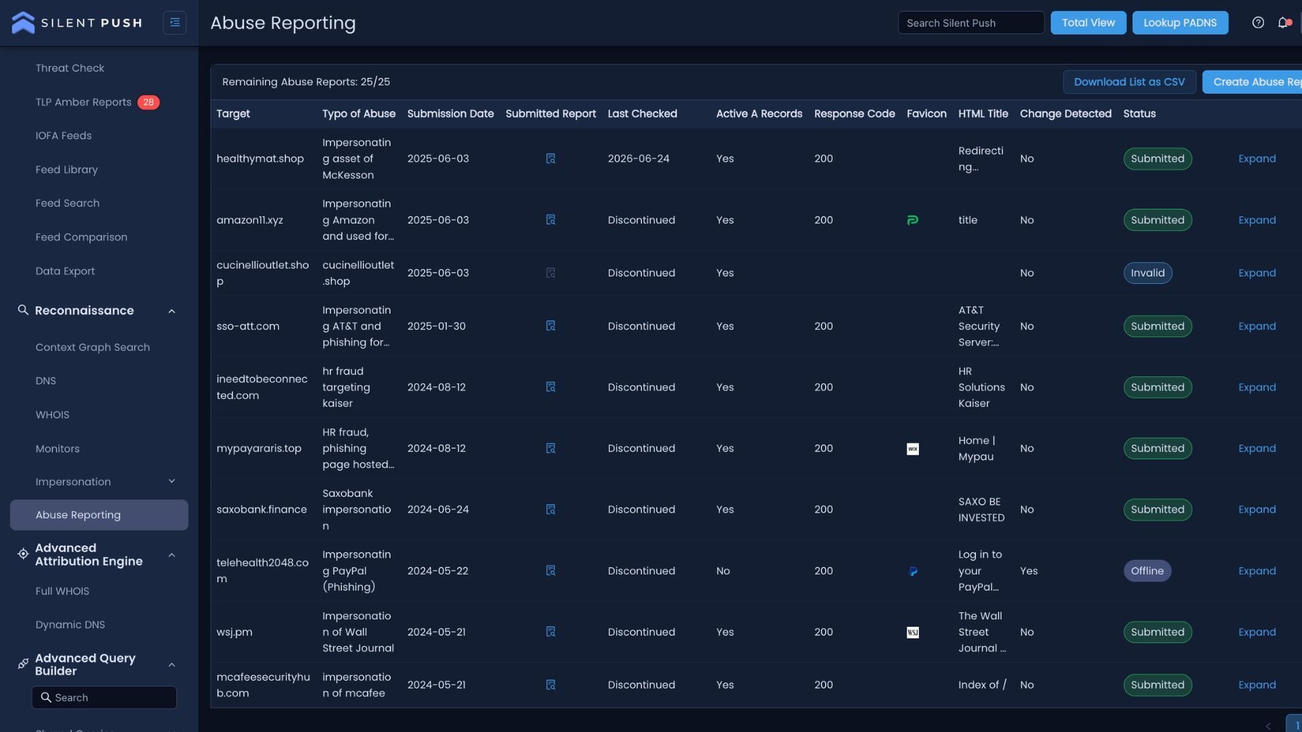Open Context Graph Search
The height and width of the screenshot is (732, 1302).
pos(93,347)
